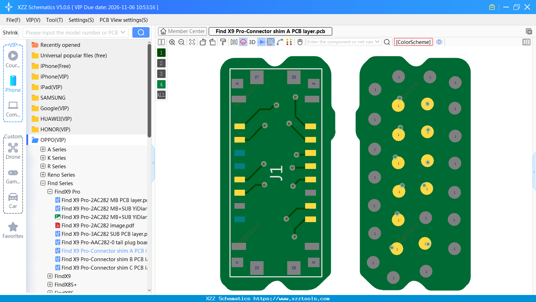536x302 pixels.
Task: Expand the FindX8S+ node
Action: (50, 284)
